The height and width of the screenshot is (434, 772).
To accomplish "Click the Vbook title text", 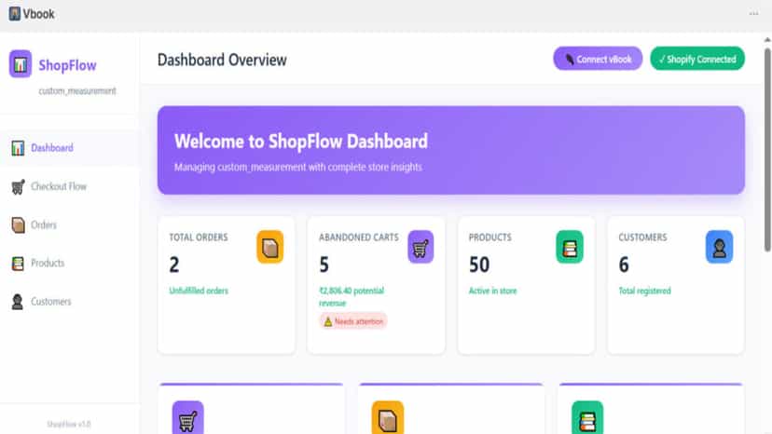I will pyautogui.click(x=38, y=14).
